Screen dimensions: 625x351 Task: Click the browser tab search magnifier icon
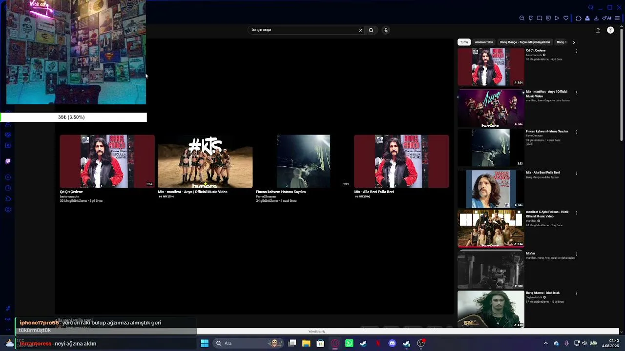coord(591,7)
